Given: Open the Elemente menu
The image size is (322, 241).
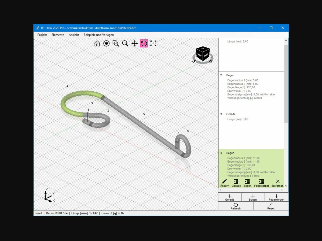Looking at the screenshot, I should pyautogui.click(x=58, y=35).
